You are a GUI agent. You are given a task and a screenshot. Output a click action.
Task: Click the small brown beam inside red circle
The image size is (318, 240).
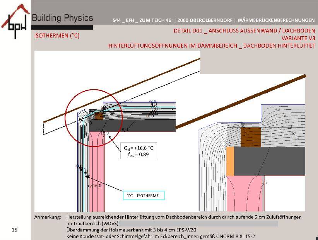(x=99, y=116)
